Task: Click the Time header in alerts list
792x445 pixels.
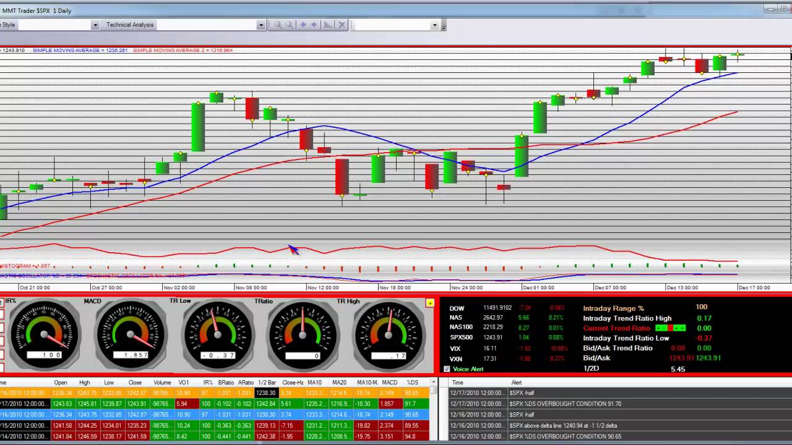Action: [457, 383]
